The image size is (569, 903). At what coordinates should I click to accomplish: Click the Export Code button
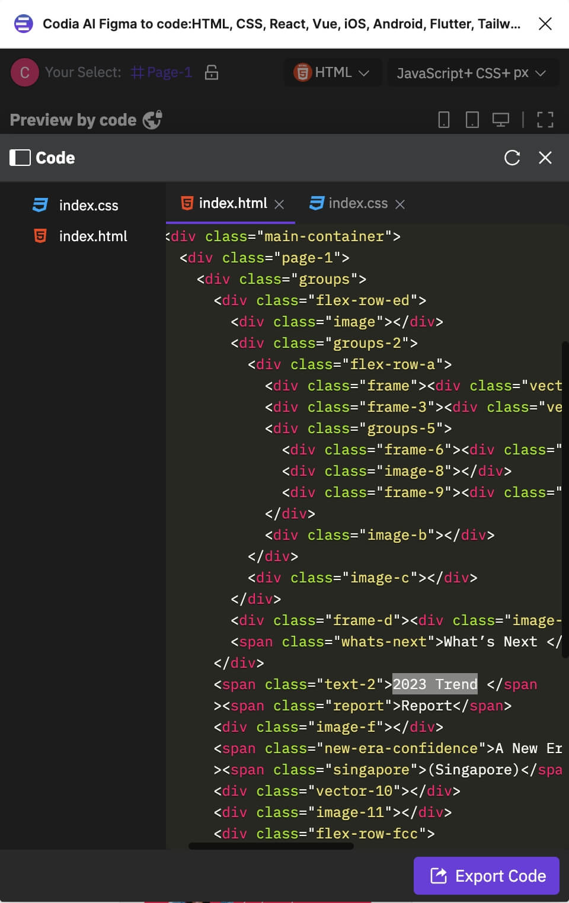click(x=486, y=876)
